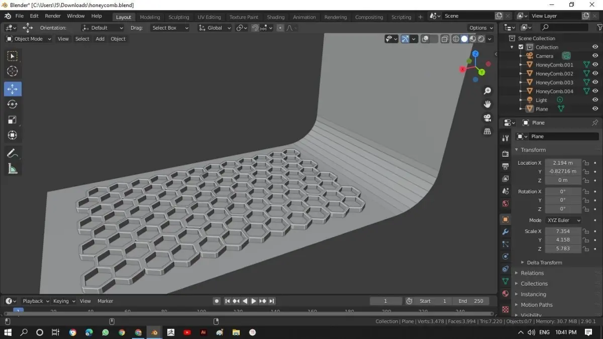Activate the Scale tool
This screenshot has height=339, width=603.
pos(13,120)
